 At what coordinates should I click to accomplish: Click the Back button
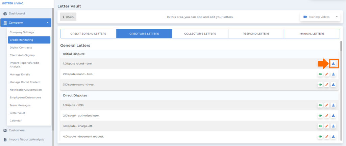coord(68,17)
